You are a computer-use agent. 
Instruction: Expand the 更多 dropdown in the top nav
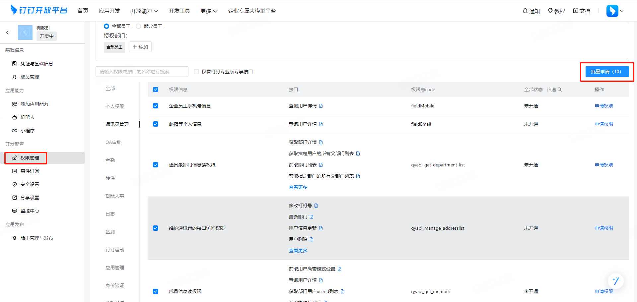tap(209, 11)
